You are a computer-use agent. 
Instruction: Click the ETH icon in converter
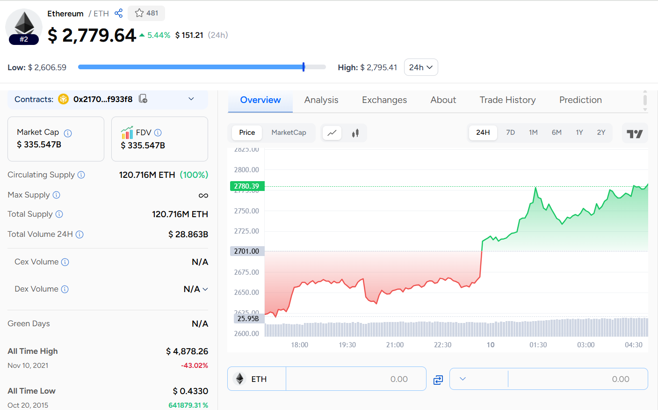pos(240,379)
